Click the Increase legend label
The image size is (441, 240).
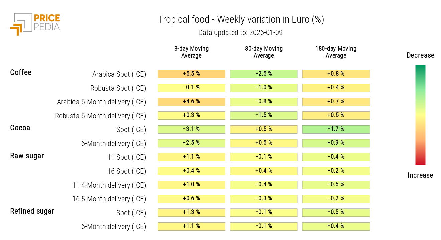[x=420, y=175]
